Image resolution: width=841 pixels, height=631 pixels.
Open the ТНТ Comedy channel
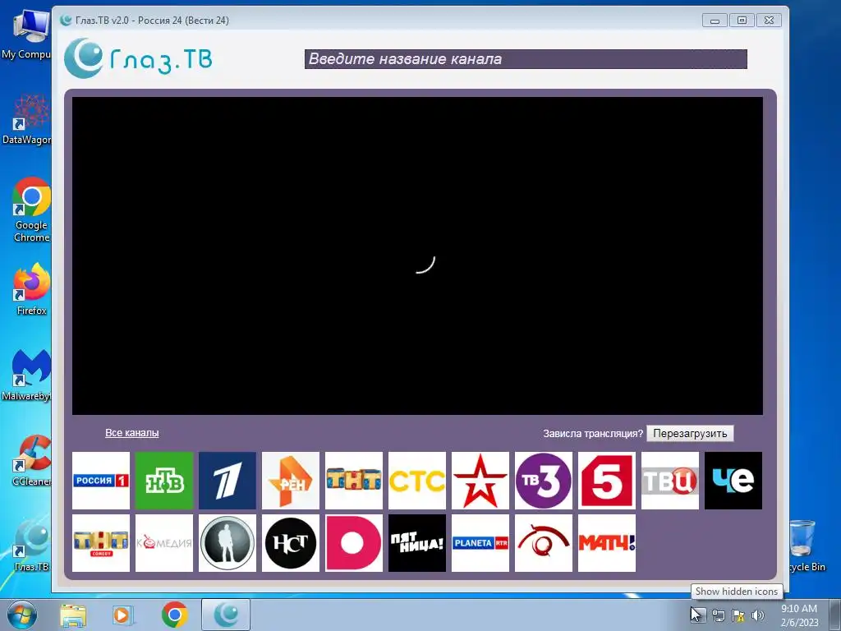[101, 543]
